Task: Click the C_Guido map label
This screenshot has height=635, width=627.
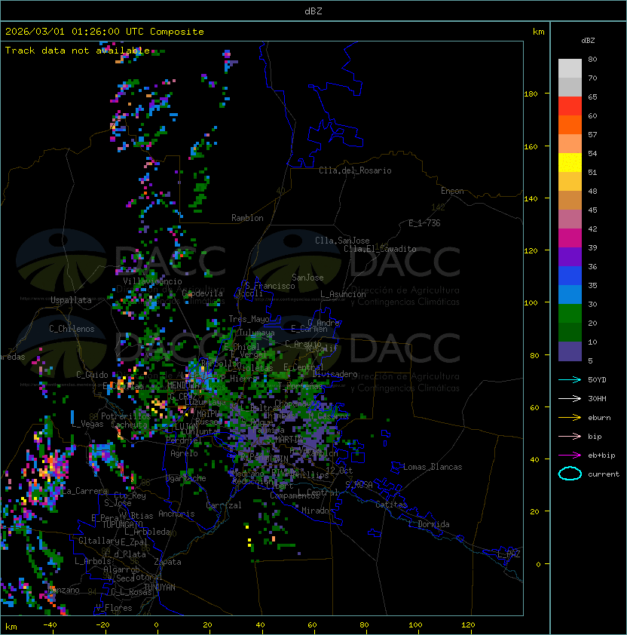Action: (92, 375)
